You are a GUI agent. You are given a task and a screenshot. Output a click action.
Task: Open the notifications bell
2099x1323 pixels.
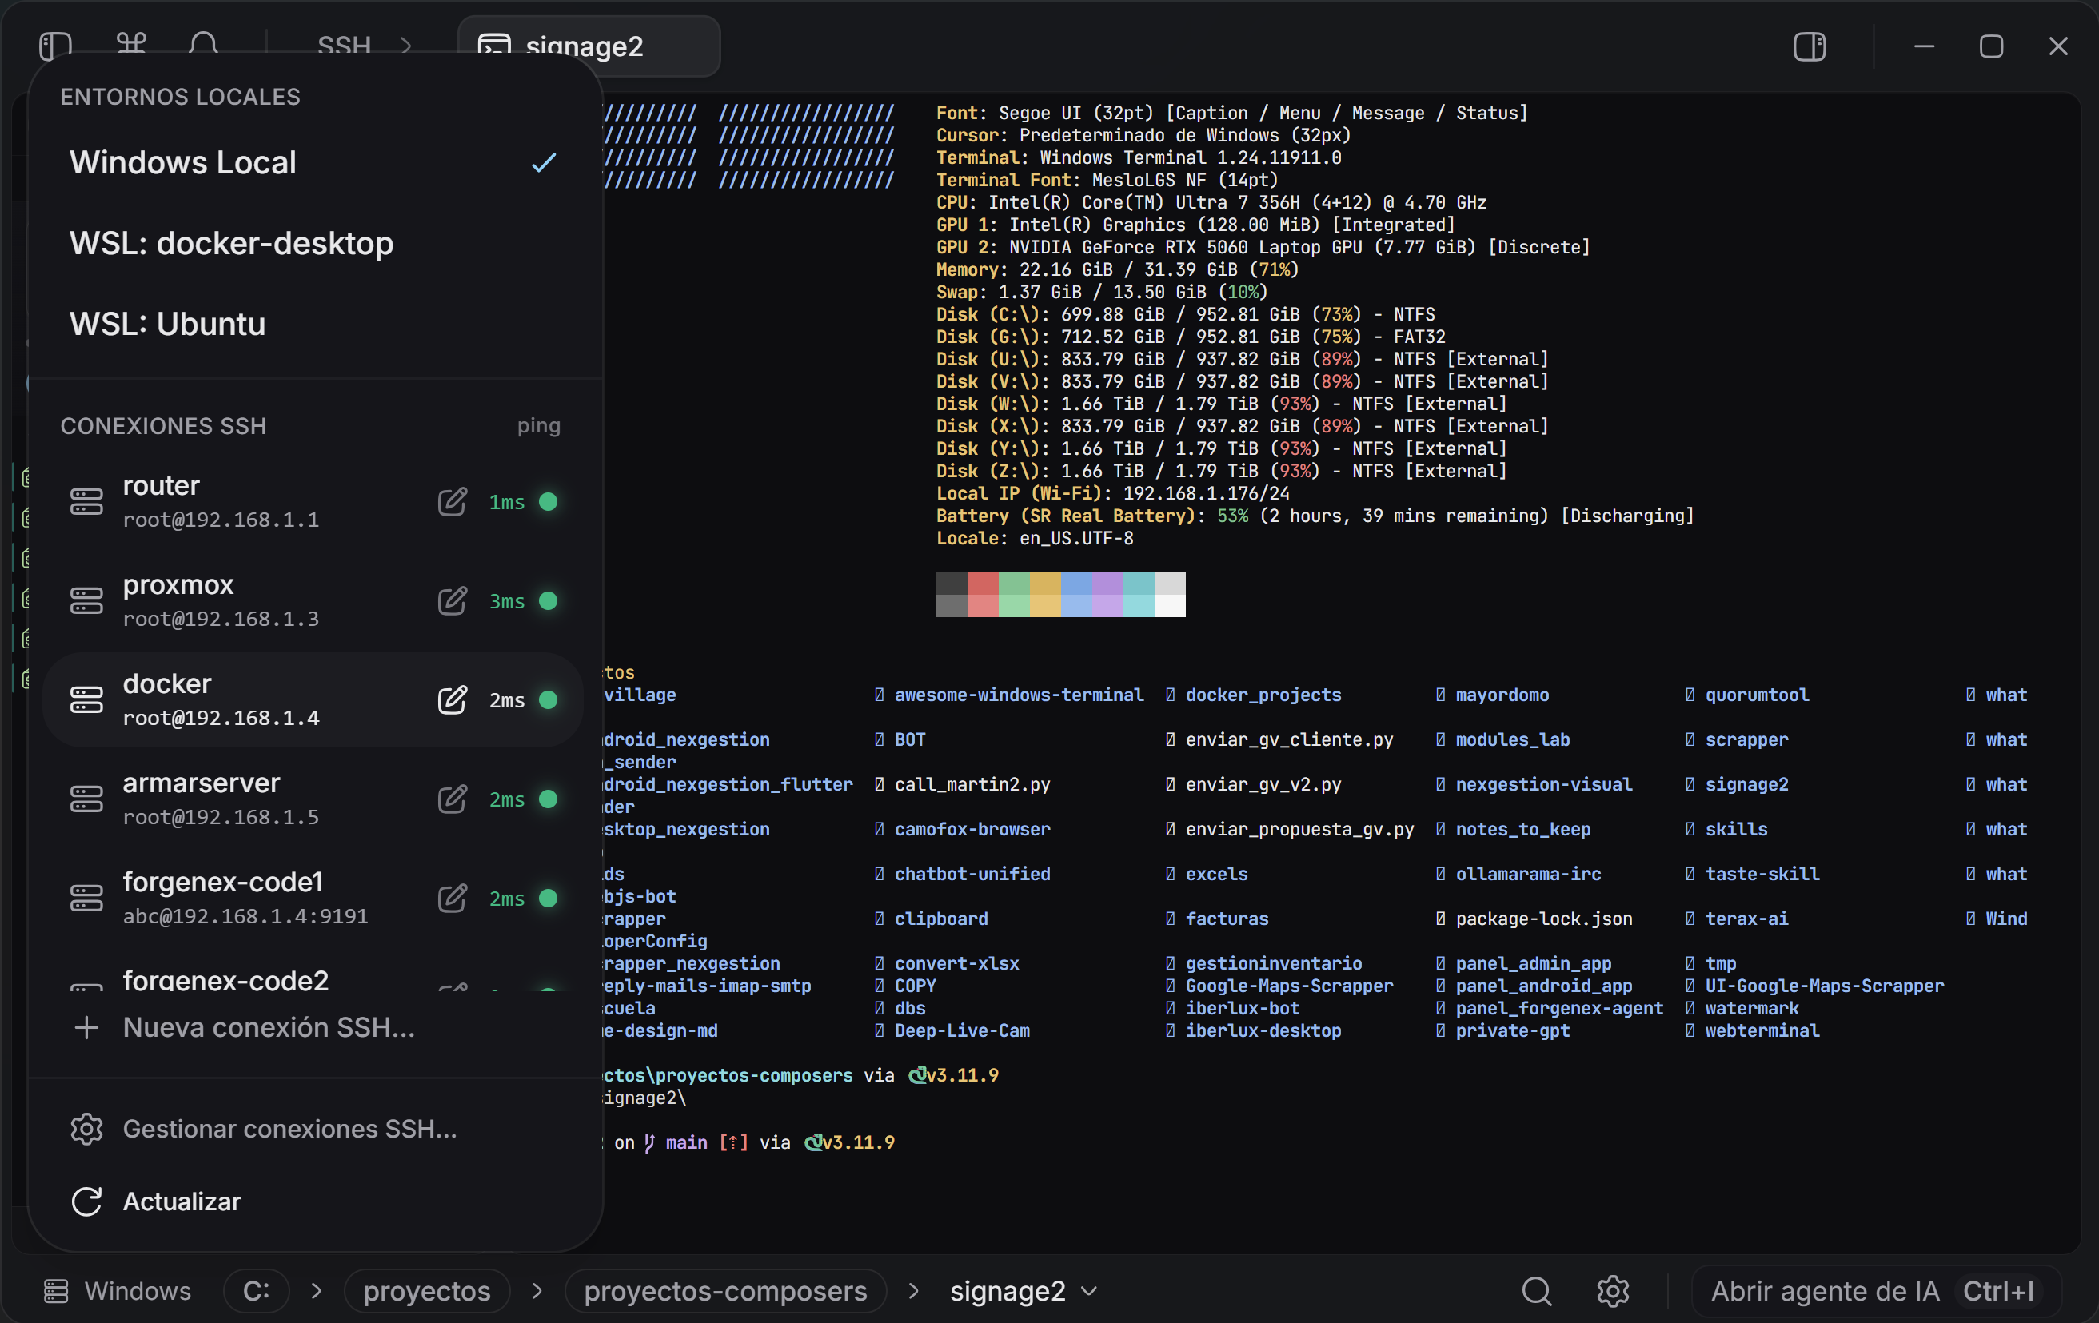pos(203,46)
